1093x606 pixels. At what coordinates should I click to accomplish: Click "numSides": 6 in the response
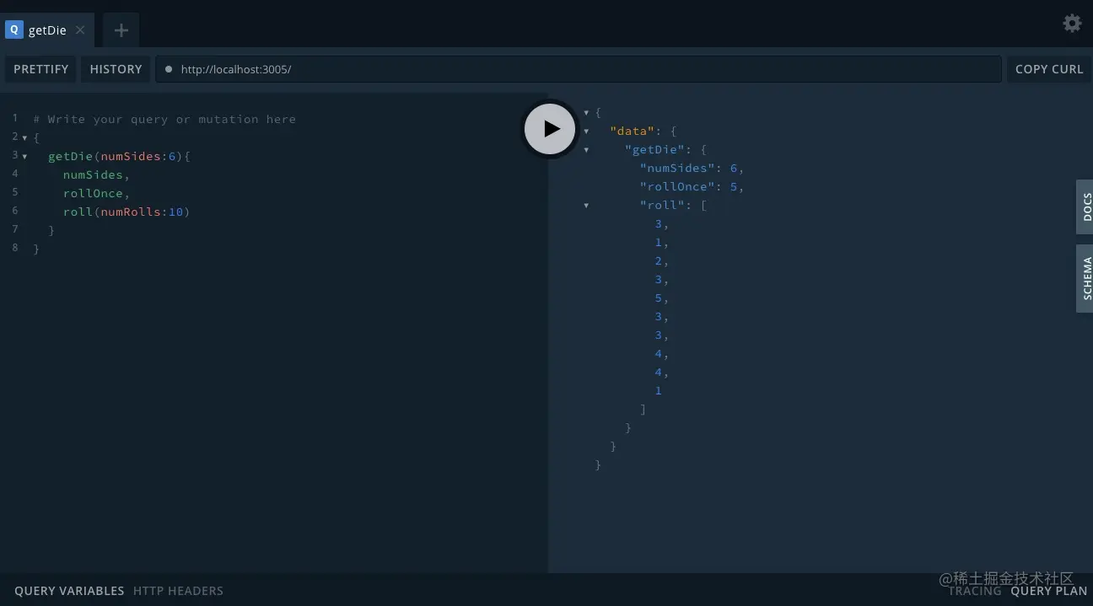(689, 168)
